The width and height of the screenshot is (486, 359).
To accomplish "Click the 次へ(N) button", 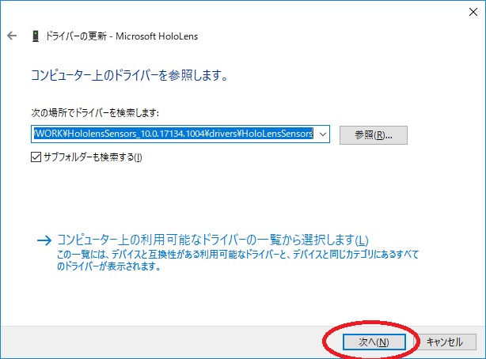I will tap(374, 342).
